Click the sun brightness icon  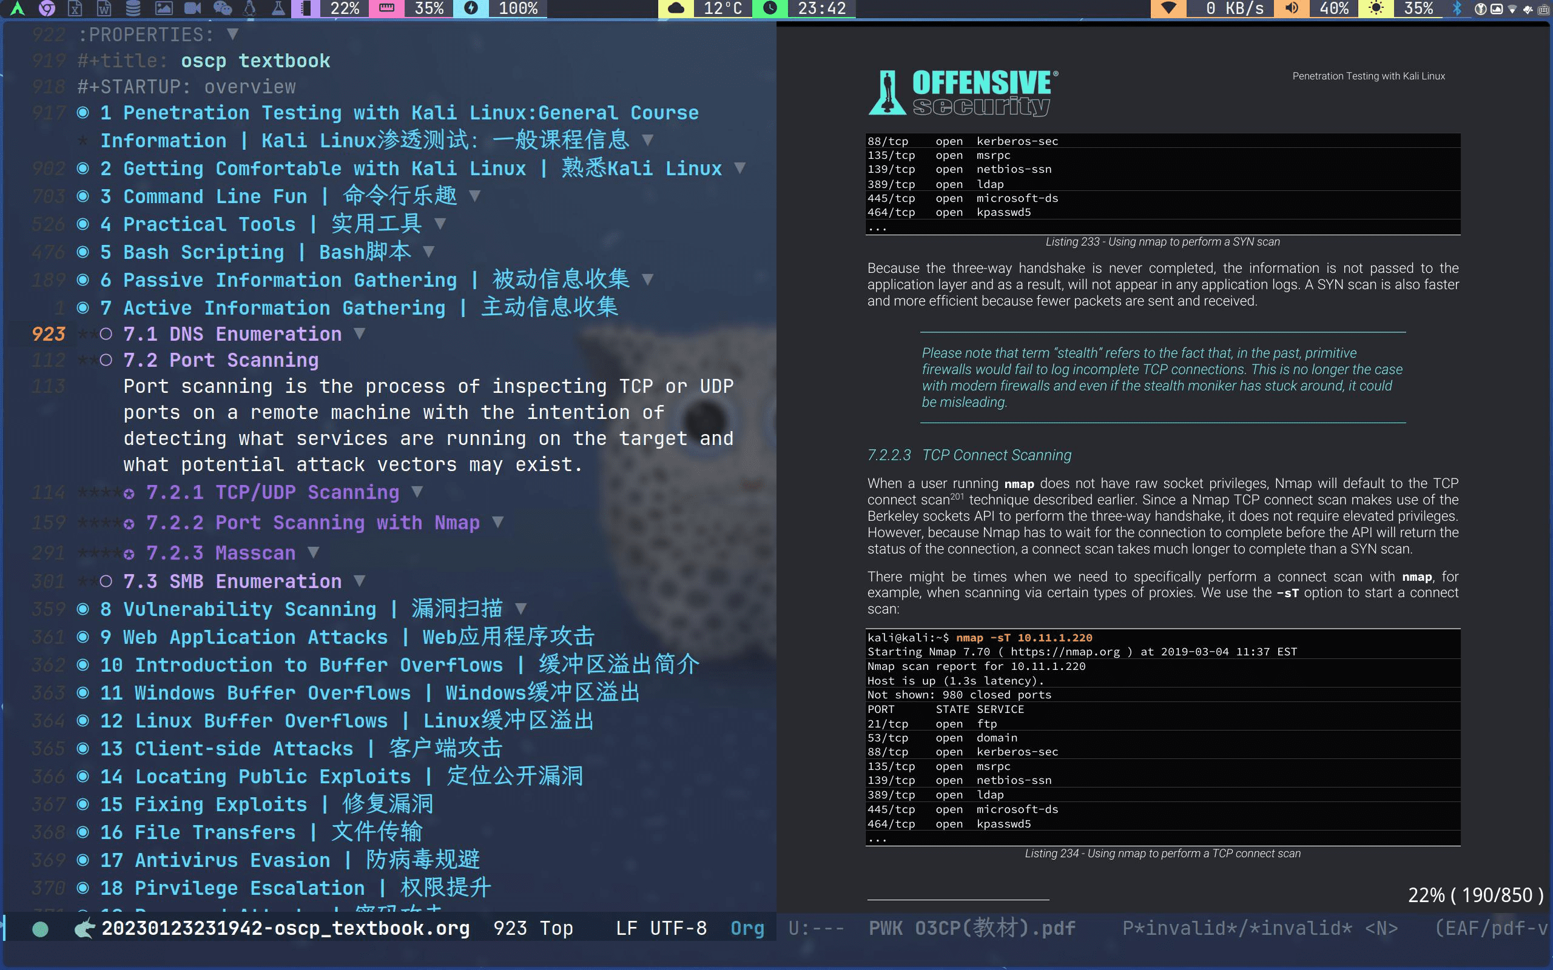[x=1376, y=8]
